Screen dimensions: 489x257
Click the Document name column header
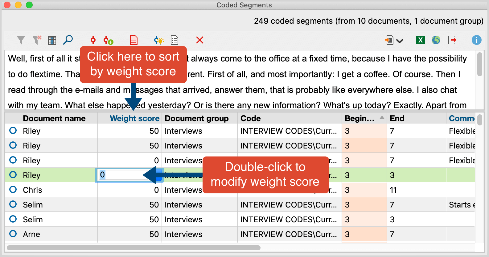54,118
